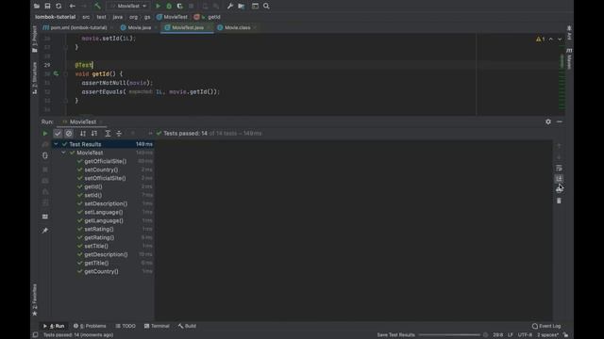Go to next highlighted error arrow
The height and width of the screenshot is (339, 604).
click(560, 40)
